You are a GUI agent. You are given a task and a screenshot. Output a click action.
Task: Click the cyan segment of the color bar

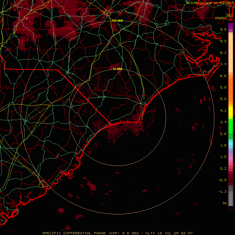tap(231, 144)
